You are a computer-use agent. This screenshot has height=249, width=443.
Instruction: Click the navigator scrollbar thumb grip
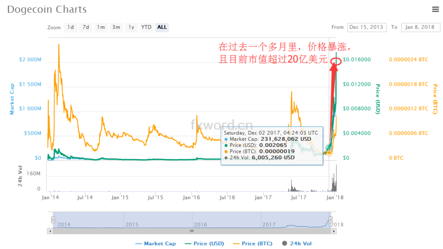point(192,231)
